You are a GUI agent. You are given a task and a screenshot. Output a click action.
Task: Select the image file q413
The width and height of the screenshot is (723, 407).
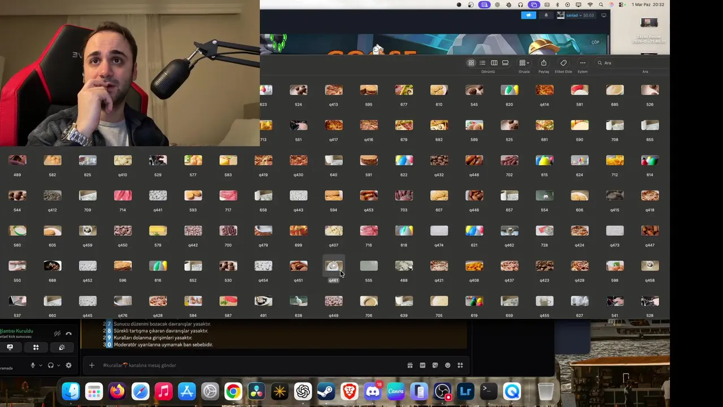tap(333, 90)
